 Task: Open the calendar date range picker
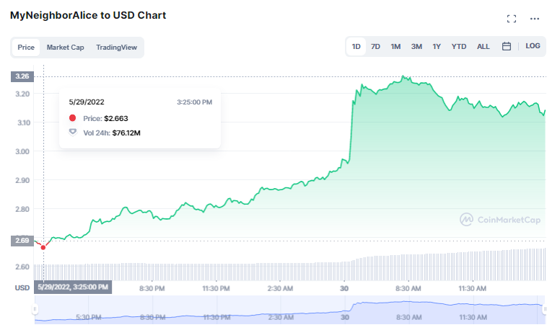(506, 46)
